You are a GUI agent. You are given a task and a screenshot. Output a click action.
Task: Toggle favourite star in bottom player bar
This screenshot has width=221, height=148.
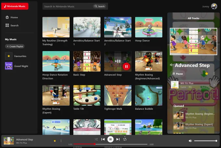[x=55, y=141]
